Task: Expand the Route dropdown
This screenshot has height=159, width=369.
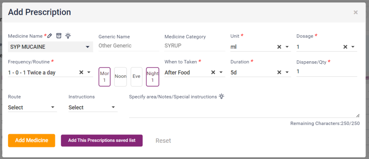Action: click(53, 107)
